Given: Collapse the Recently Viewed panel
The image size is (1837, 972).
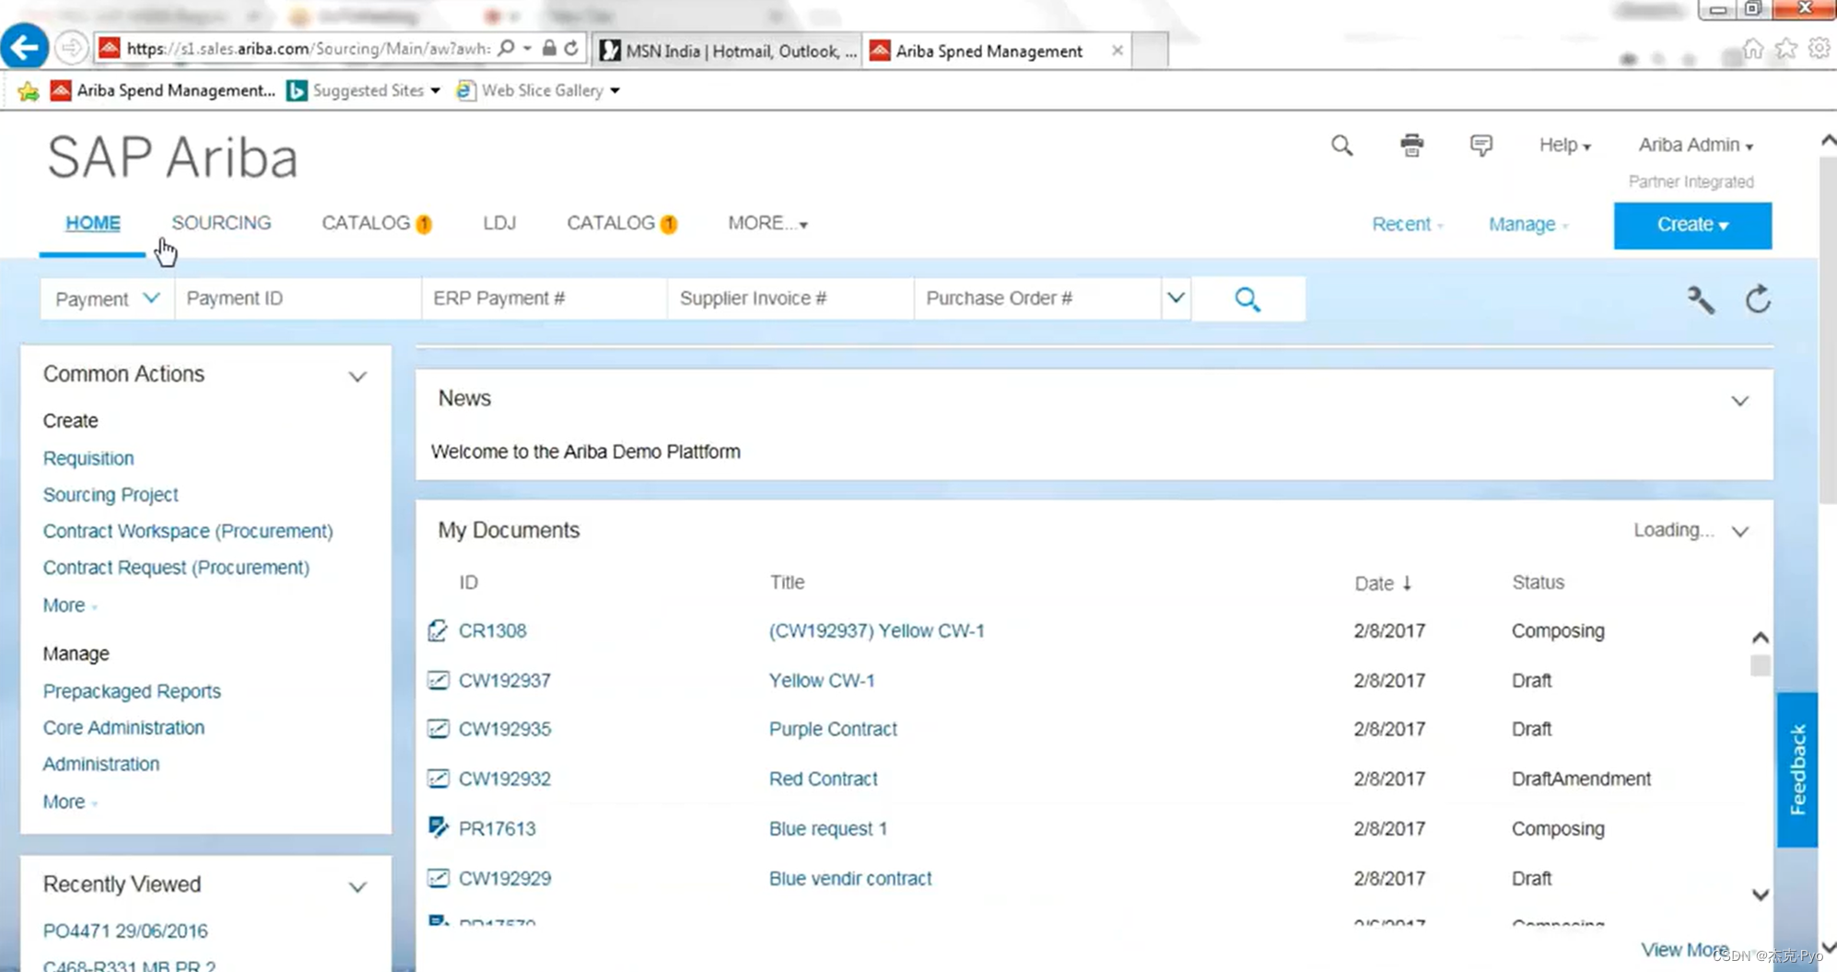Looking at the screenshot, I should 357,886.
